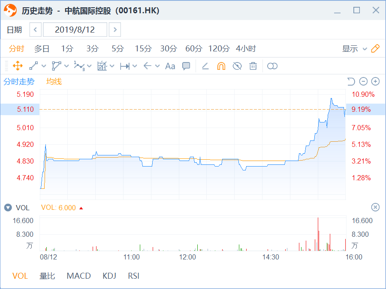Collapse the VOL indicator panel triangle

tap(8, 208)
